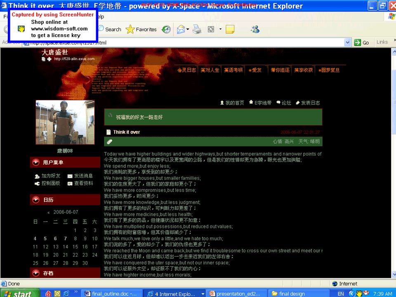Viewport: 396px width, 297px height.
Task: Select calendar date 7
Action: coord(66,238)
